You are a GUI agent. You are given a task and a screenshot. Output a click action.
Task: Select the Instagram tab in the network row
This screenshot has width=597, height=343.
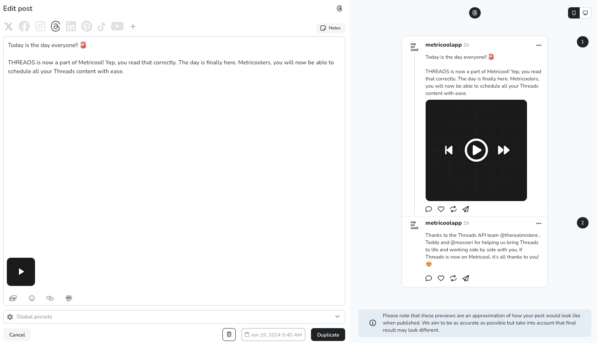coord(40,26)
